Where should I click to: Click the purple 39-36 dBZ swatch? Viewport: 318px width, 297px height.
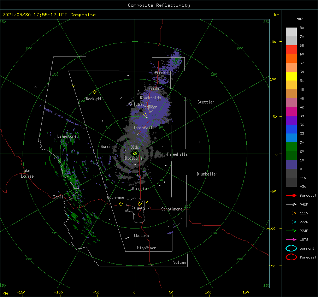pos(291,120)
